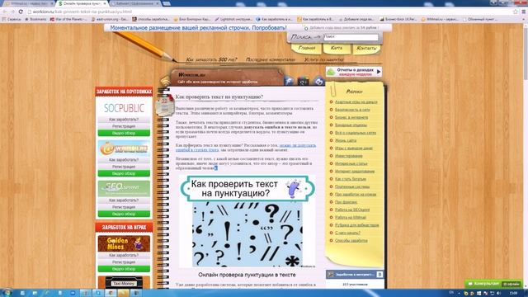
Task: Click the SOCPUBLIC logo
Action: 124,108
